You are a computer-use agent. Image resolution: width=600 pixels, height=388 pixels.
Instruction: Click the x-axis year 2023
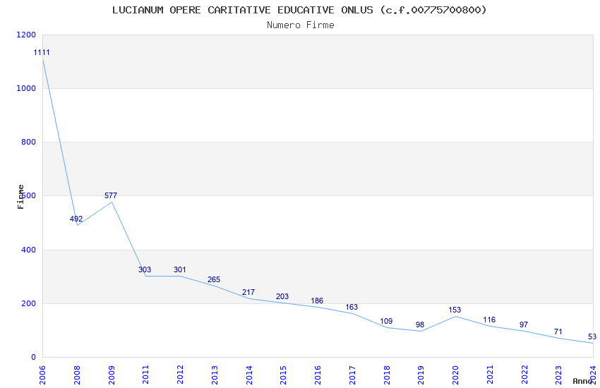(558, 375)
